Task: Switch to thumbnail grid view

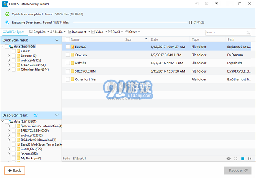Action: tap(236, 158)
